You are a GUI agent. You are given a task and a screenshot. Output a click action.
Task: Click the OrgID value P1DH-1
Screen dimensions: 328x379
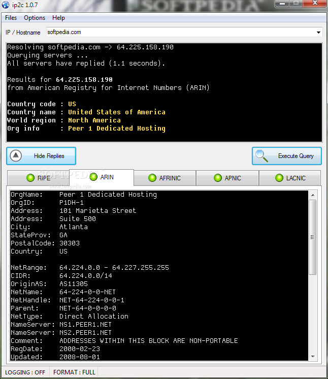(72, 203)
